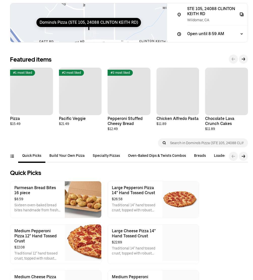253x280 pixels.
Task: Open Parmesan Bread Bites 16 piece item
Action: point(56,199)
